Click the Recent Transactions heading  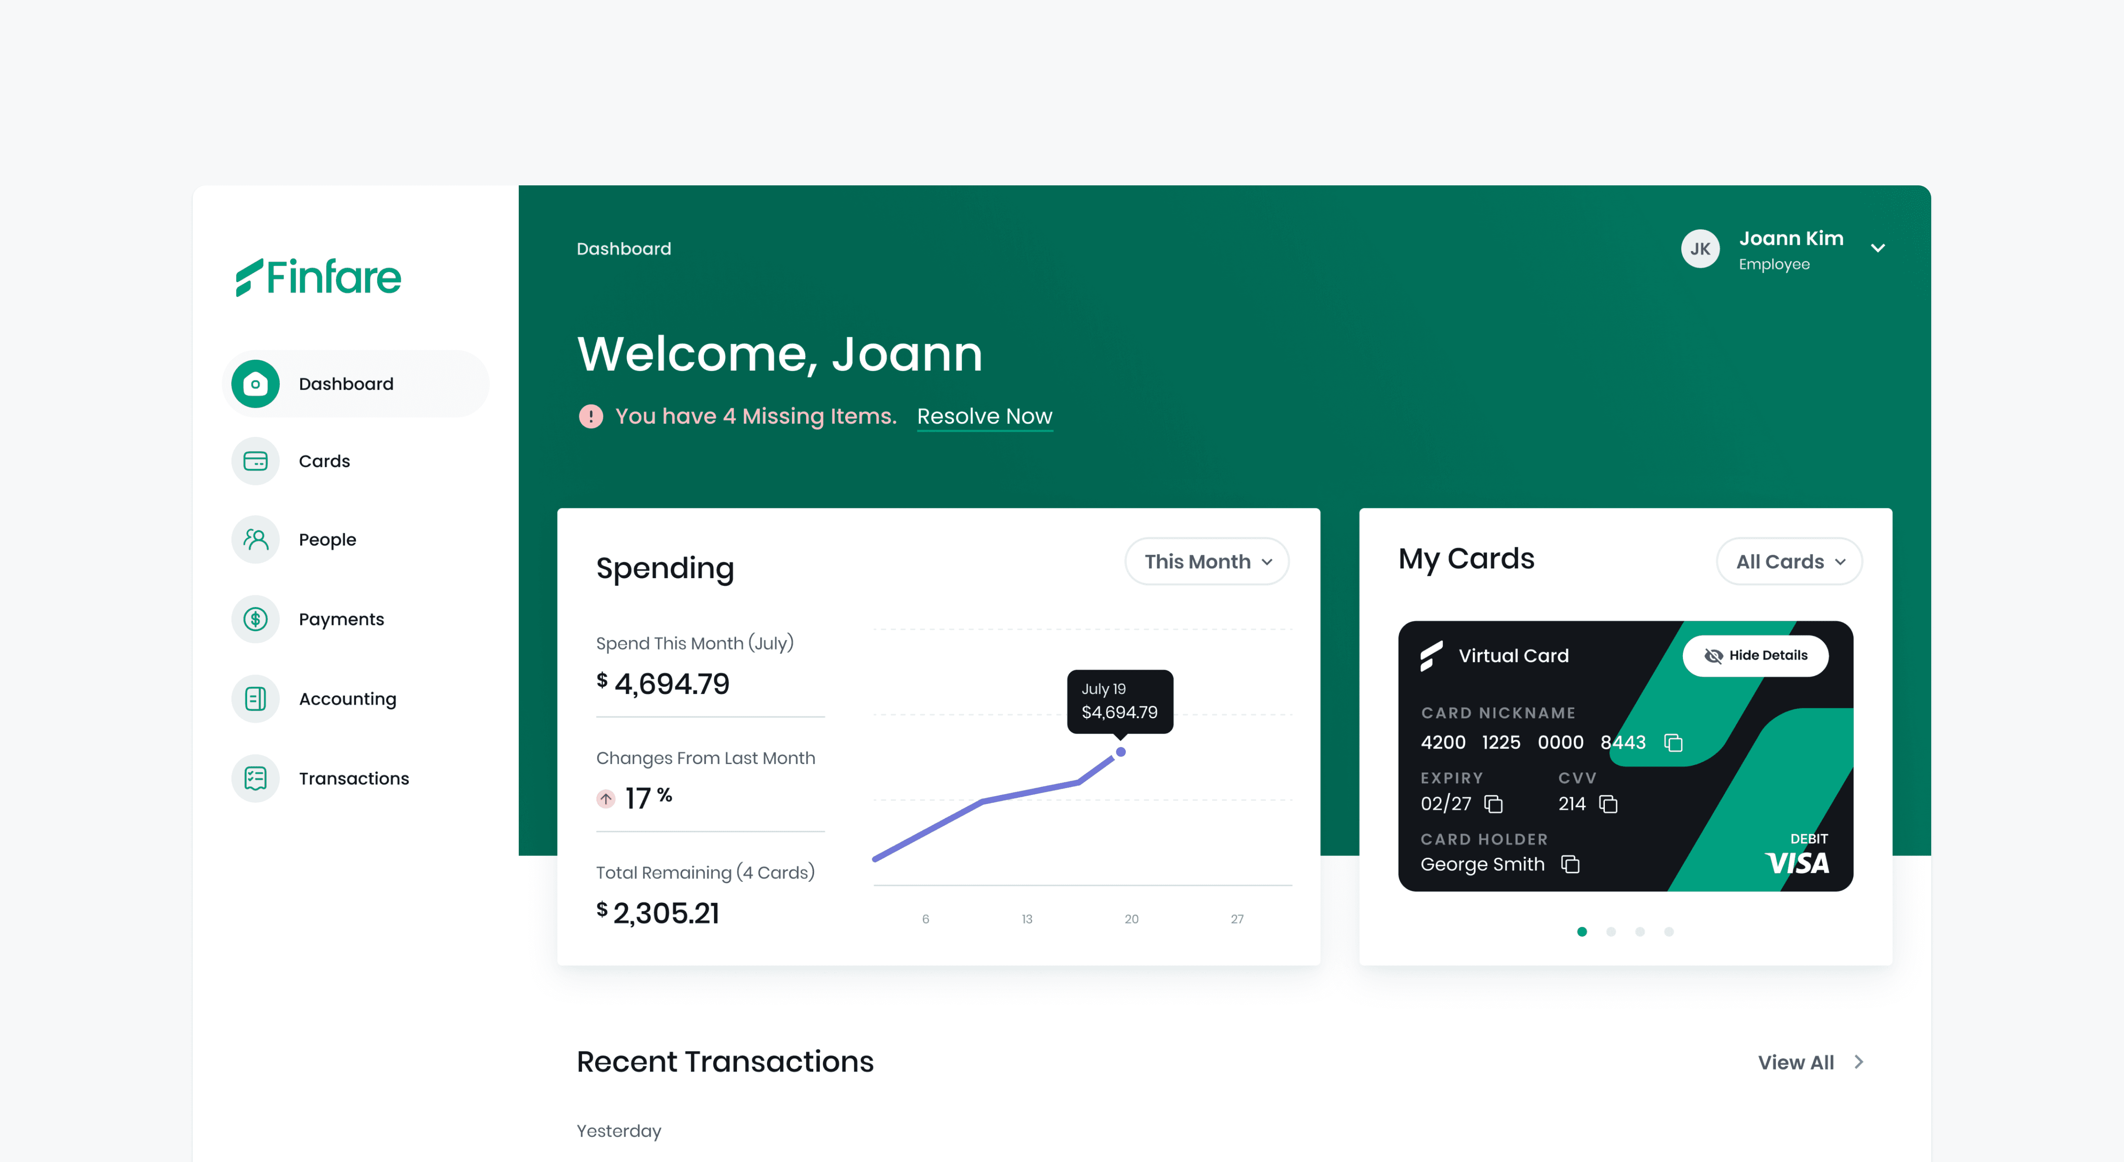click(725, 1062)
